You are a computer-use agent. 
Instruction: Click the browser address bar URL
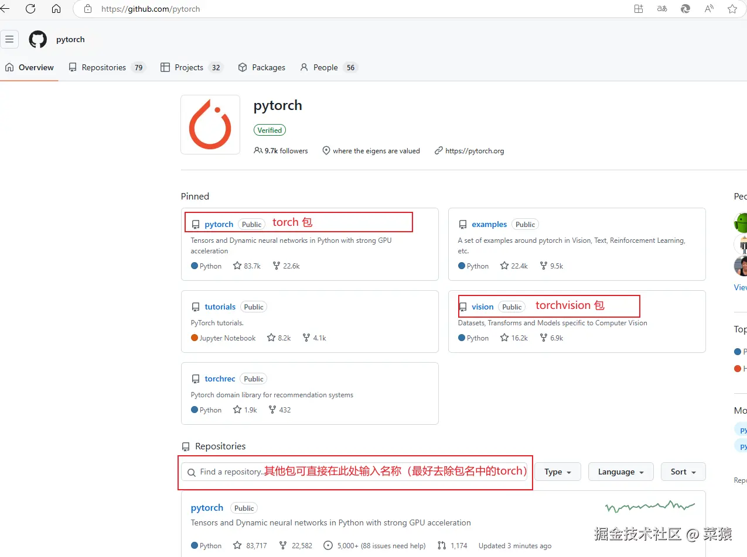click(x=151, y=9)
